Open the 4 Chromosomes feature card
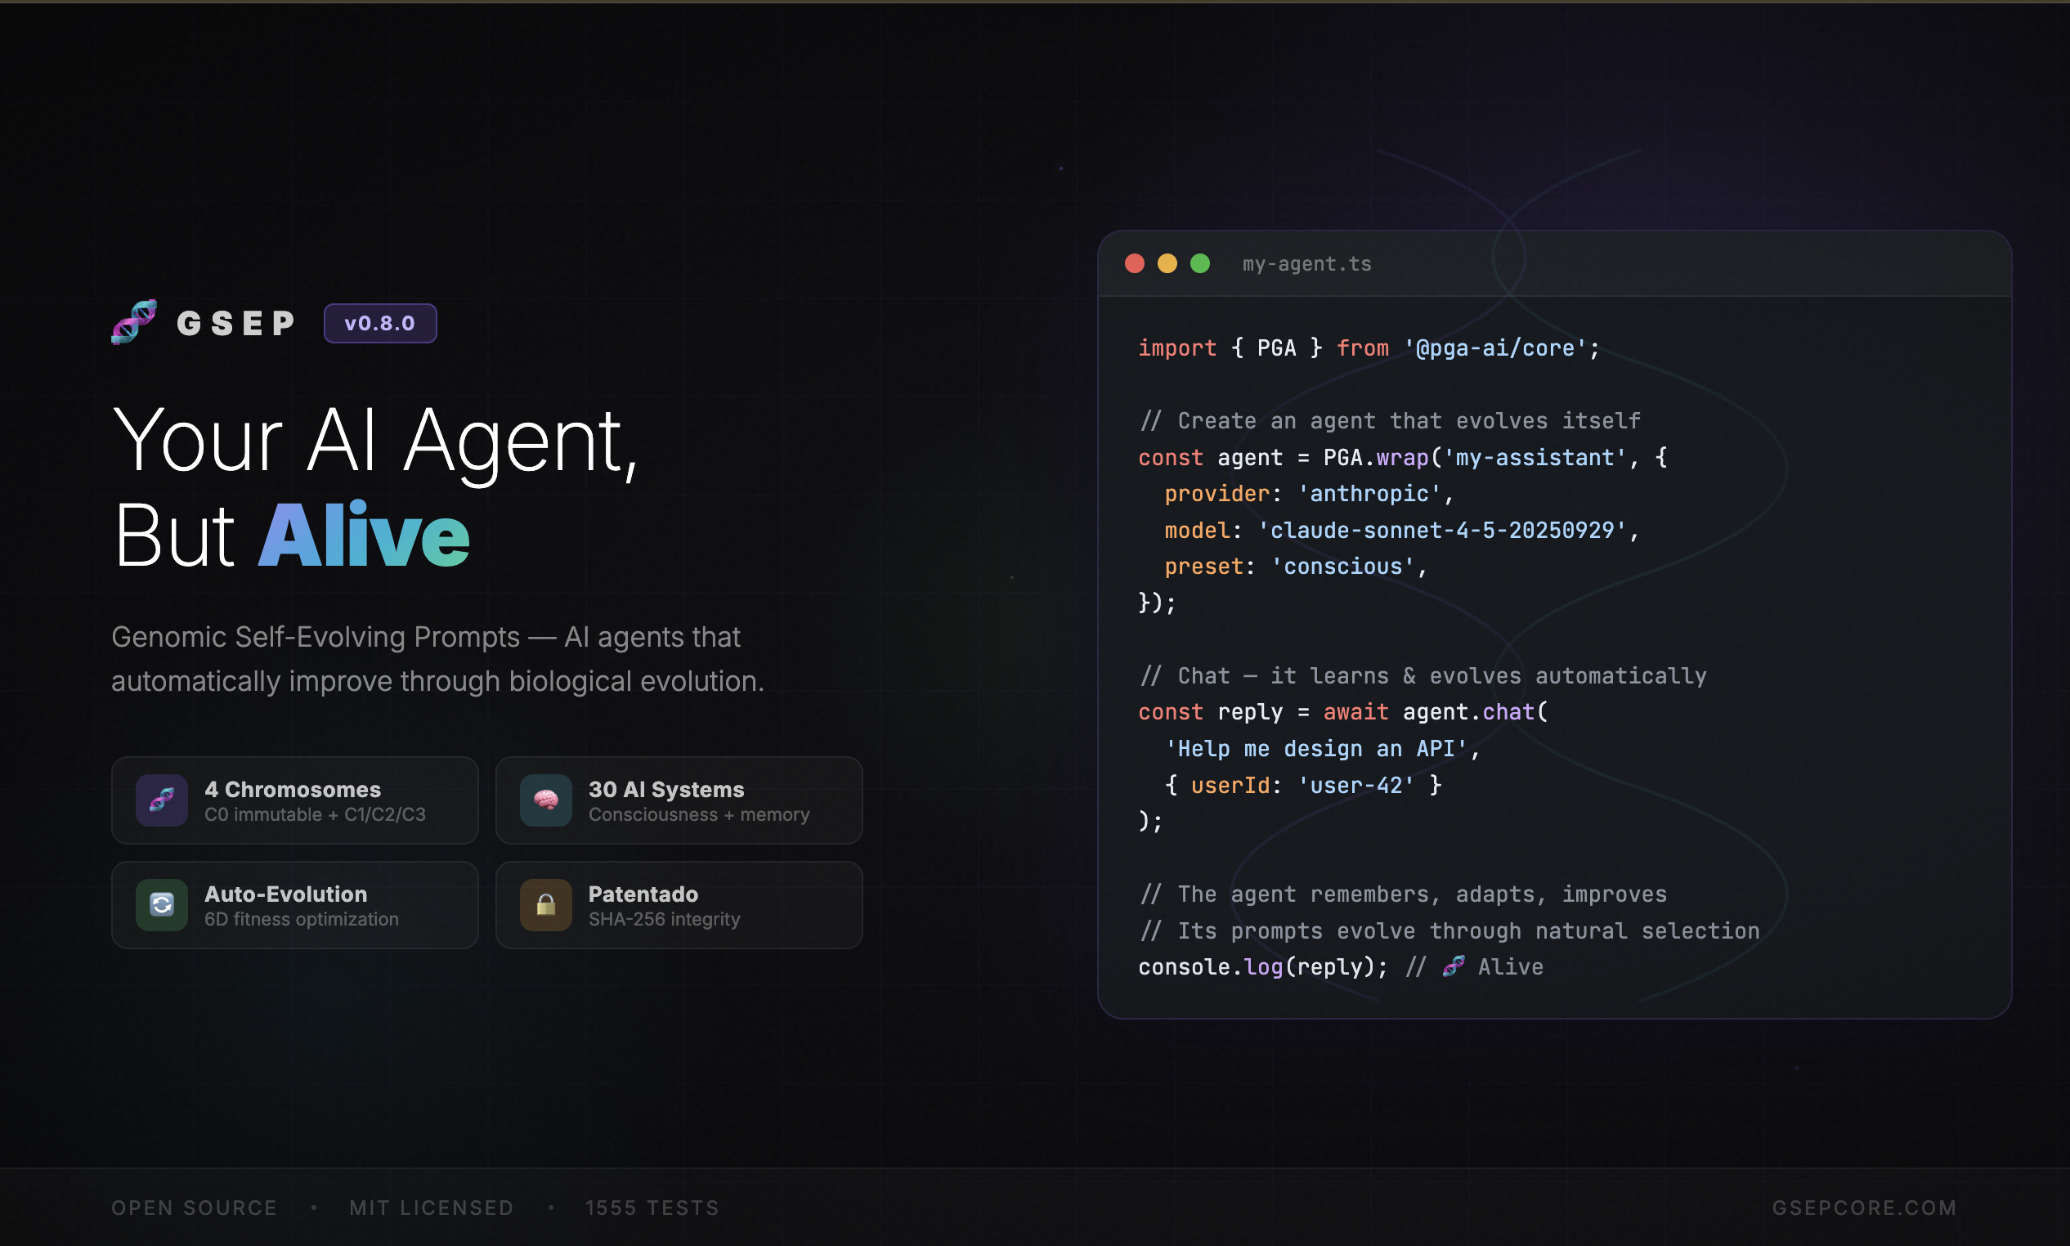 pyautogui.click(x=294, y=800)
